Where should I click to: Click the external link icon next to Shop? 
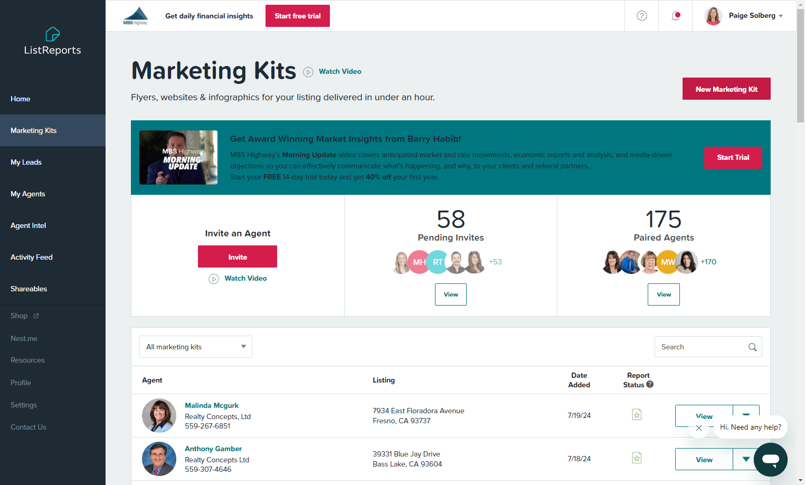36,316
